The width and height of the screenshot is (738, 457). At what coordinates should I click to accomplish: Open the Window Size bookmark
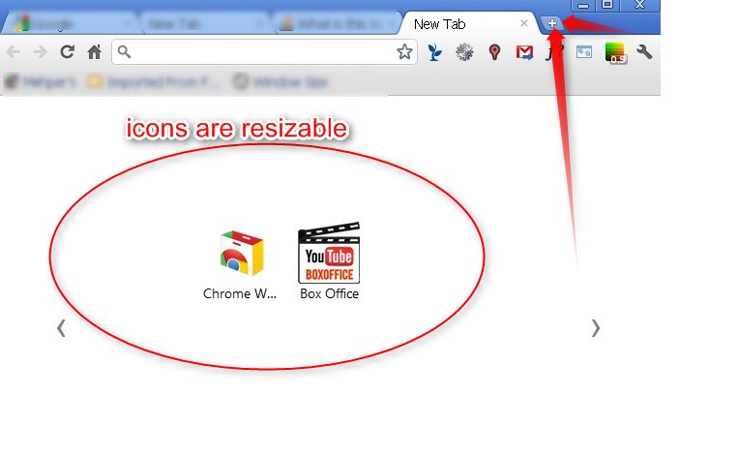(x=280, y=82)
